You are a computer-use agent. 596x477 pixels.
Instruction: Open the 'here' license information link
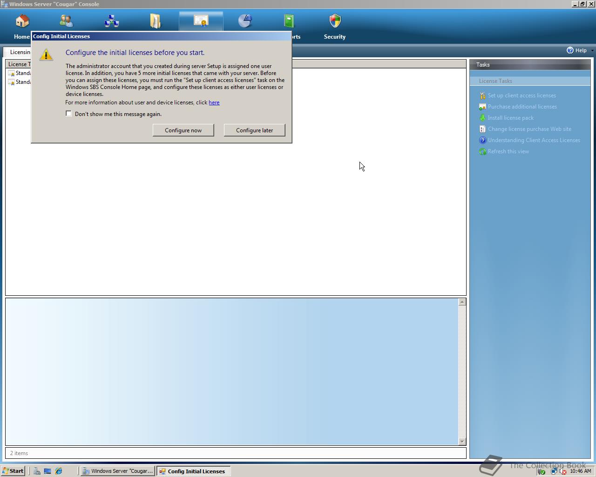tap(214, 102)
